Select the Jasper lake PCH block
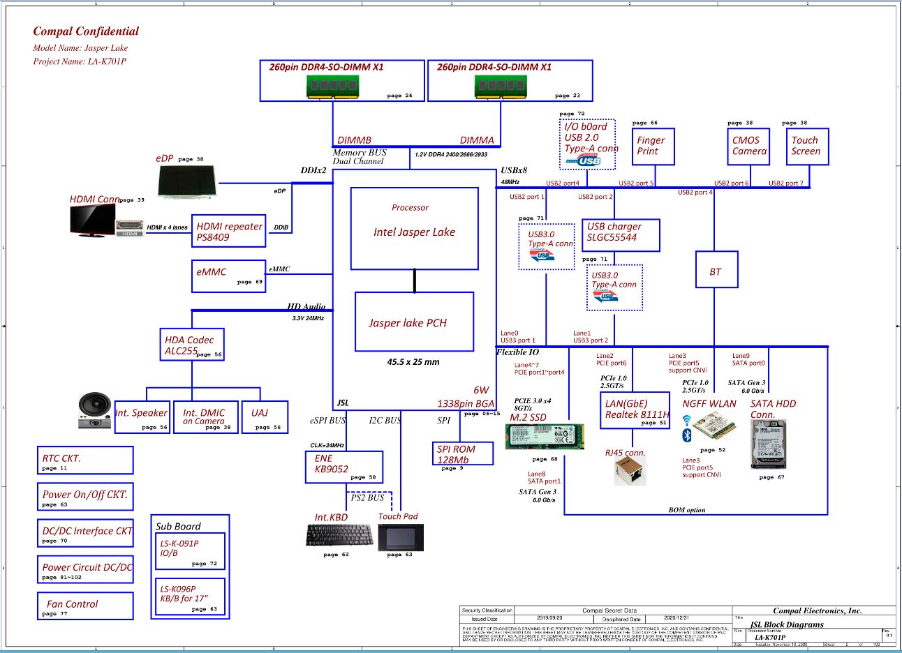Image resolution: width=902 pixels, height=653 pixels. [414, 322]
